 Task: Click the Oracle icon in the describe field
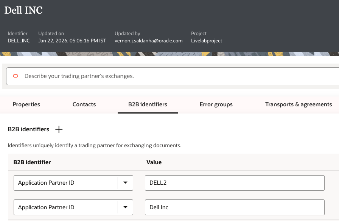click(16, 76)
